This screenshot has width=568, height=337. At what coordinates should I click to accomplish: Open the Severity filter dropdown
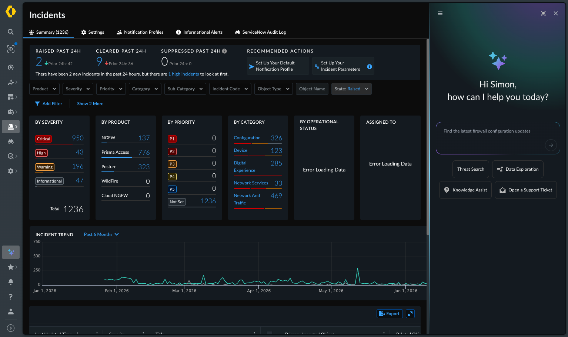[x=78, y=89]
